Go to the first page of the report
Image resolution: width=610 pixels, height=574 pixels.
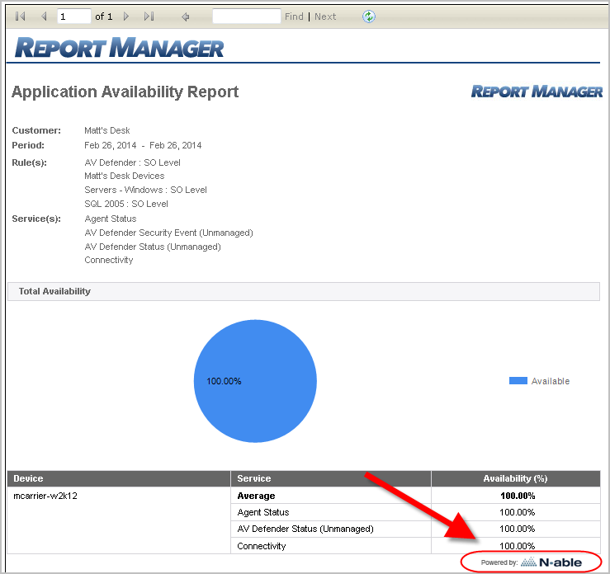[21, 16]
